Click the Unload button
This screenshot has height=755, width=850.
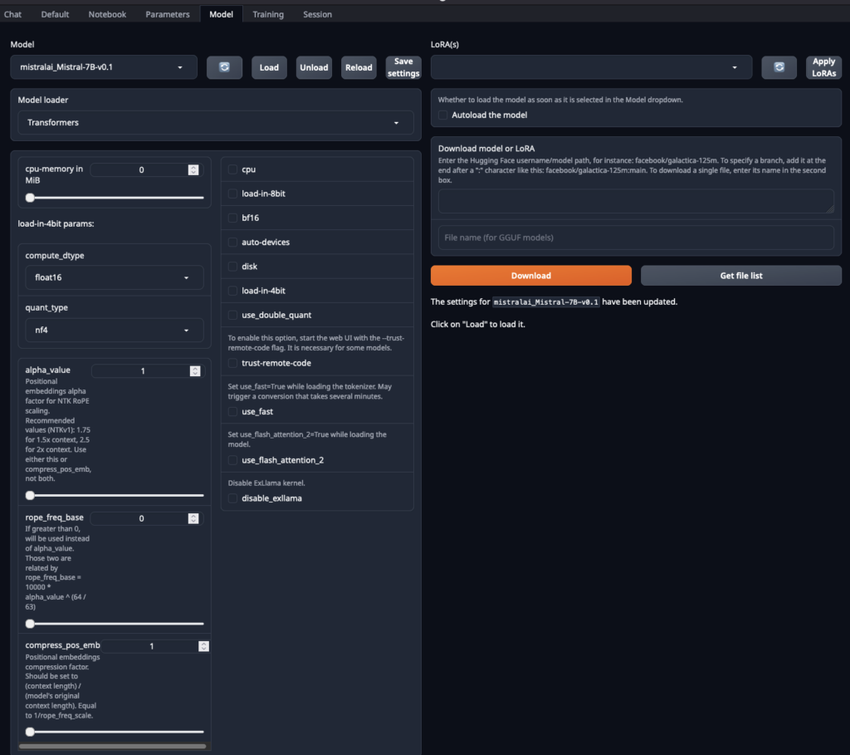(x=314, y=67)
